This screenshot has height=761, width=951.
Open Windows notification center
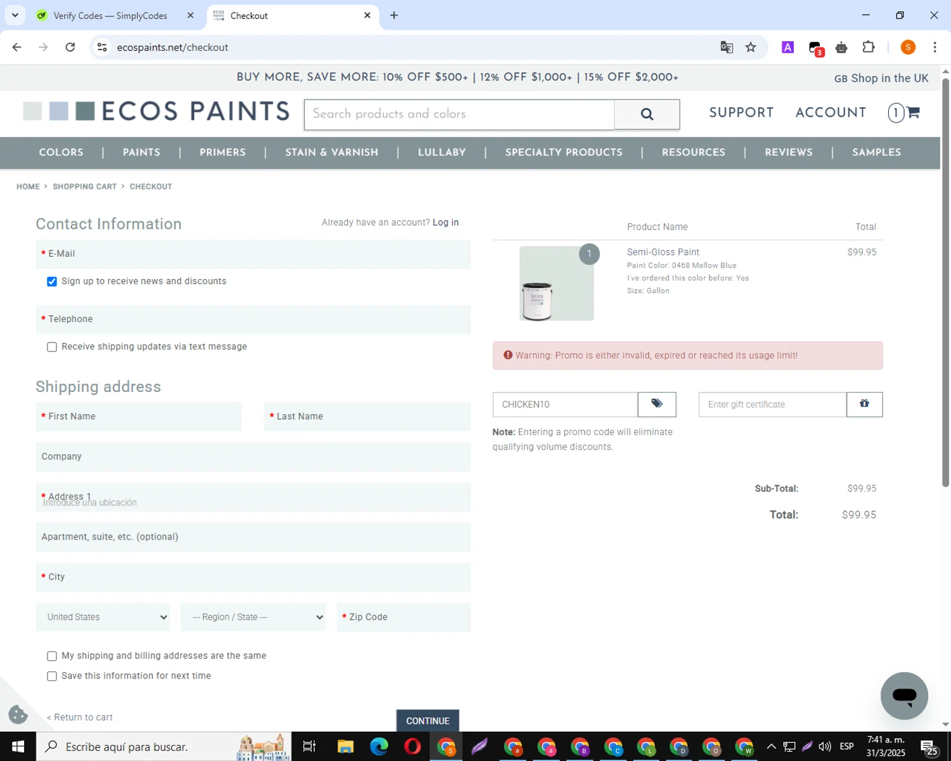tap(930, 747)
